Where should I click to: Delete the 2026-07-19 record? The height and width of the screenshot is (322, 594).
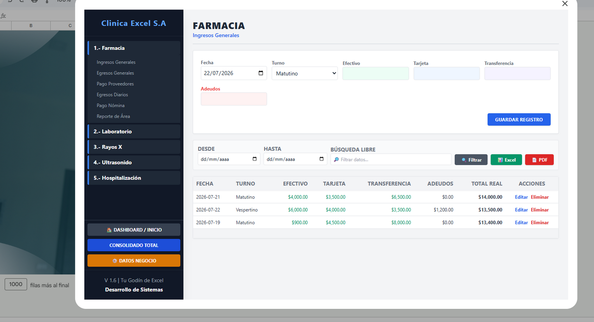tap(540, 223)
